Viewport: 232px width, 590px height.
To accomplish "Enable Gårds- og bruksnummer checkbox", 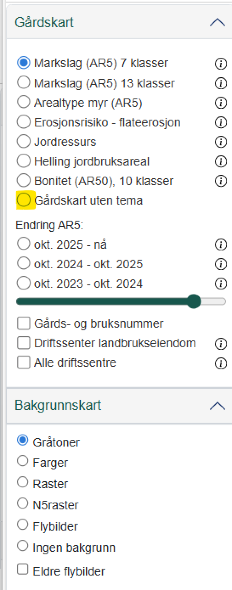I will [x=24, y=324].
